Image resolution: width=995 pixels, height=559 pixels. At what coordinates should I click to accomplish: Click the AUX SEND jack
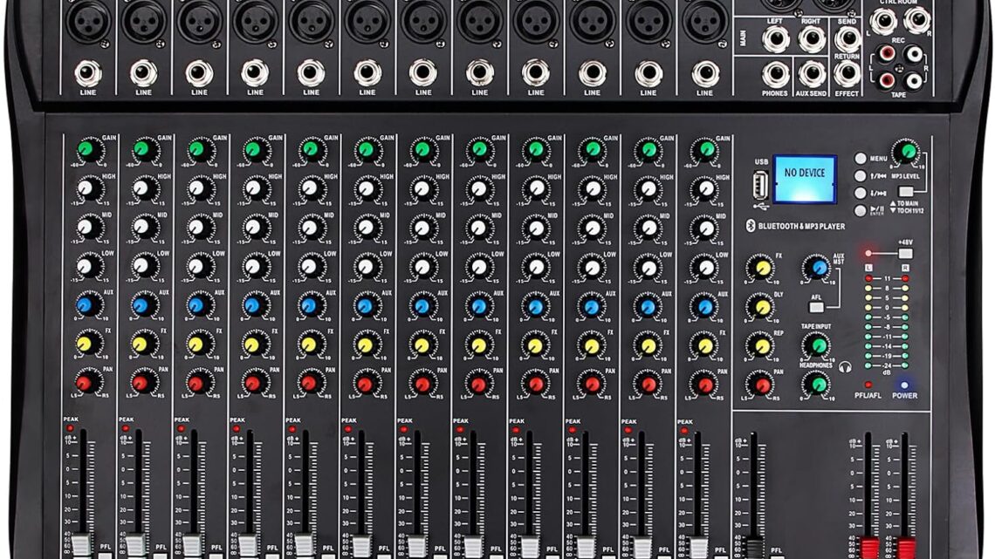click(812, 73)
